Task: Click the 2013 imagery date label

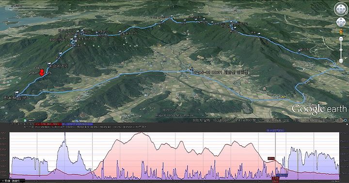Action: [x=31, y=120]
